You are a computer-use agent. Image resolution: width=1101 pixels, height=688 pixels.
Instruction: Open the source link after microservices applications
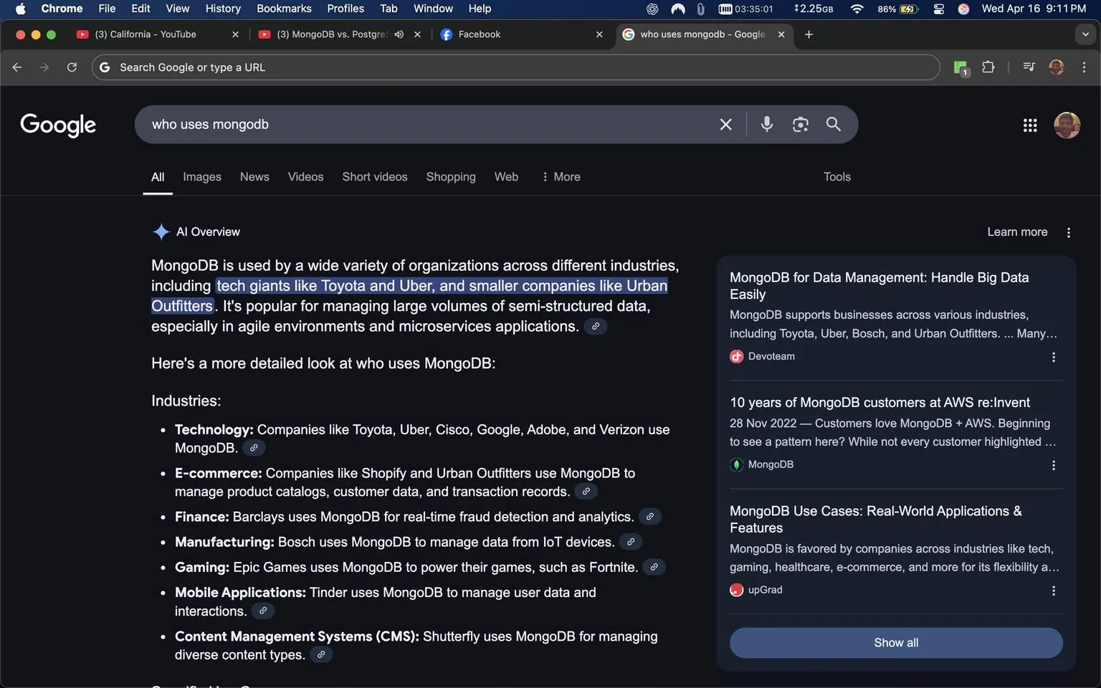[x=595, y=326]
